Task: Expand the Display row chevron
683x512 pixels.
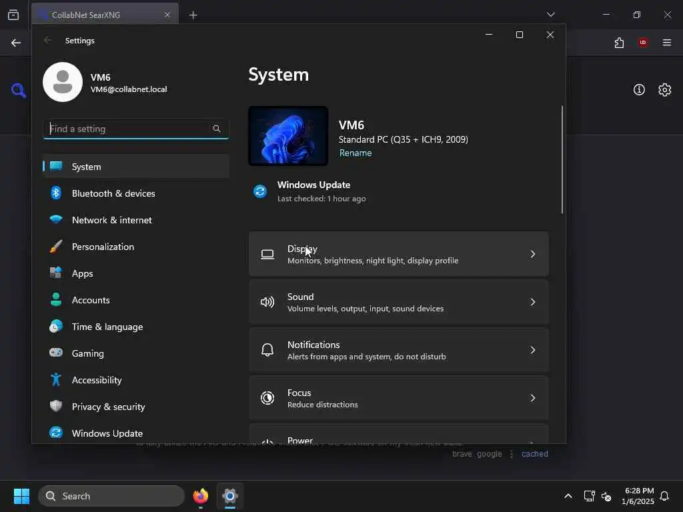Action: (x=532, y=254)
